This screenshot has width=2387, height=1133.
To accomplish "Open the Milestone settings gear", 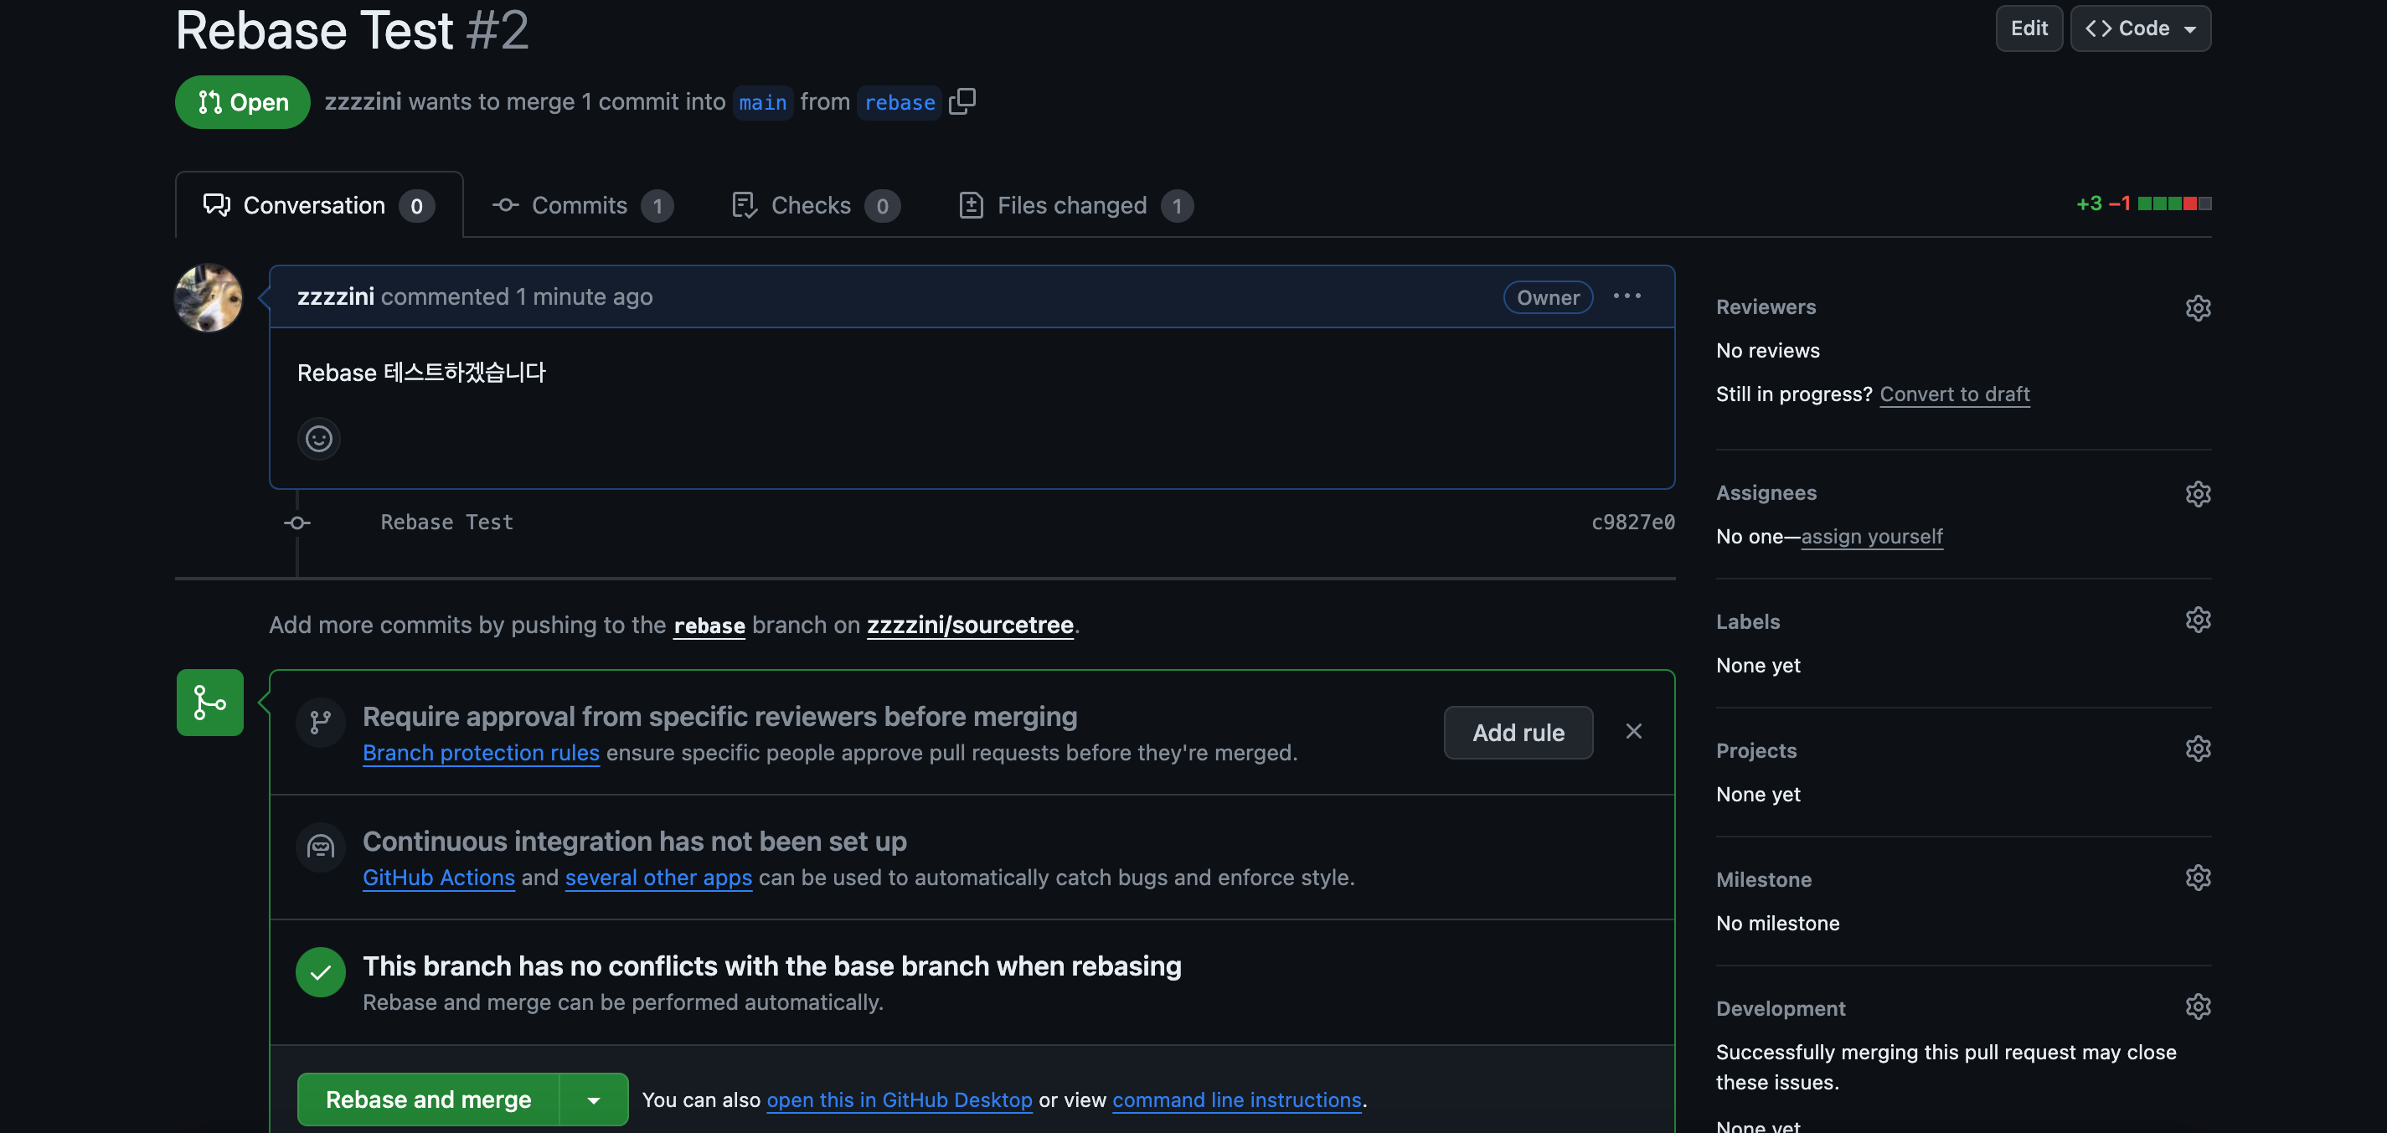I will pyautogui.click(x=2198, y=878).
